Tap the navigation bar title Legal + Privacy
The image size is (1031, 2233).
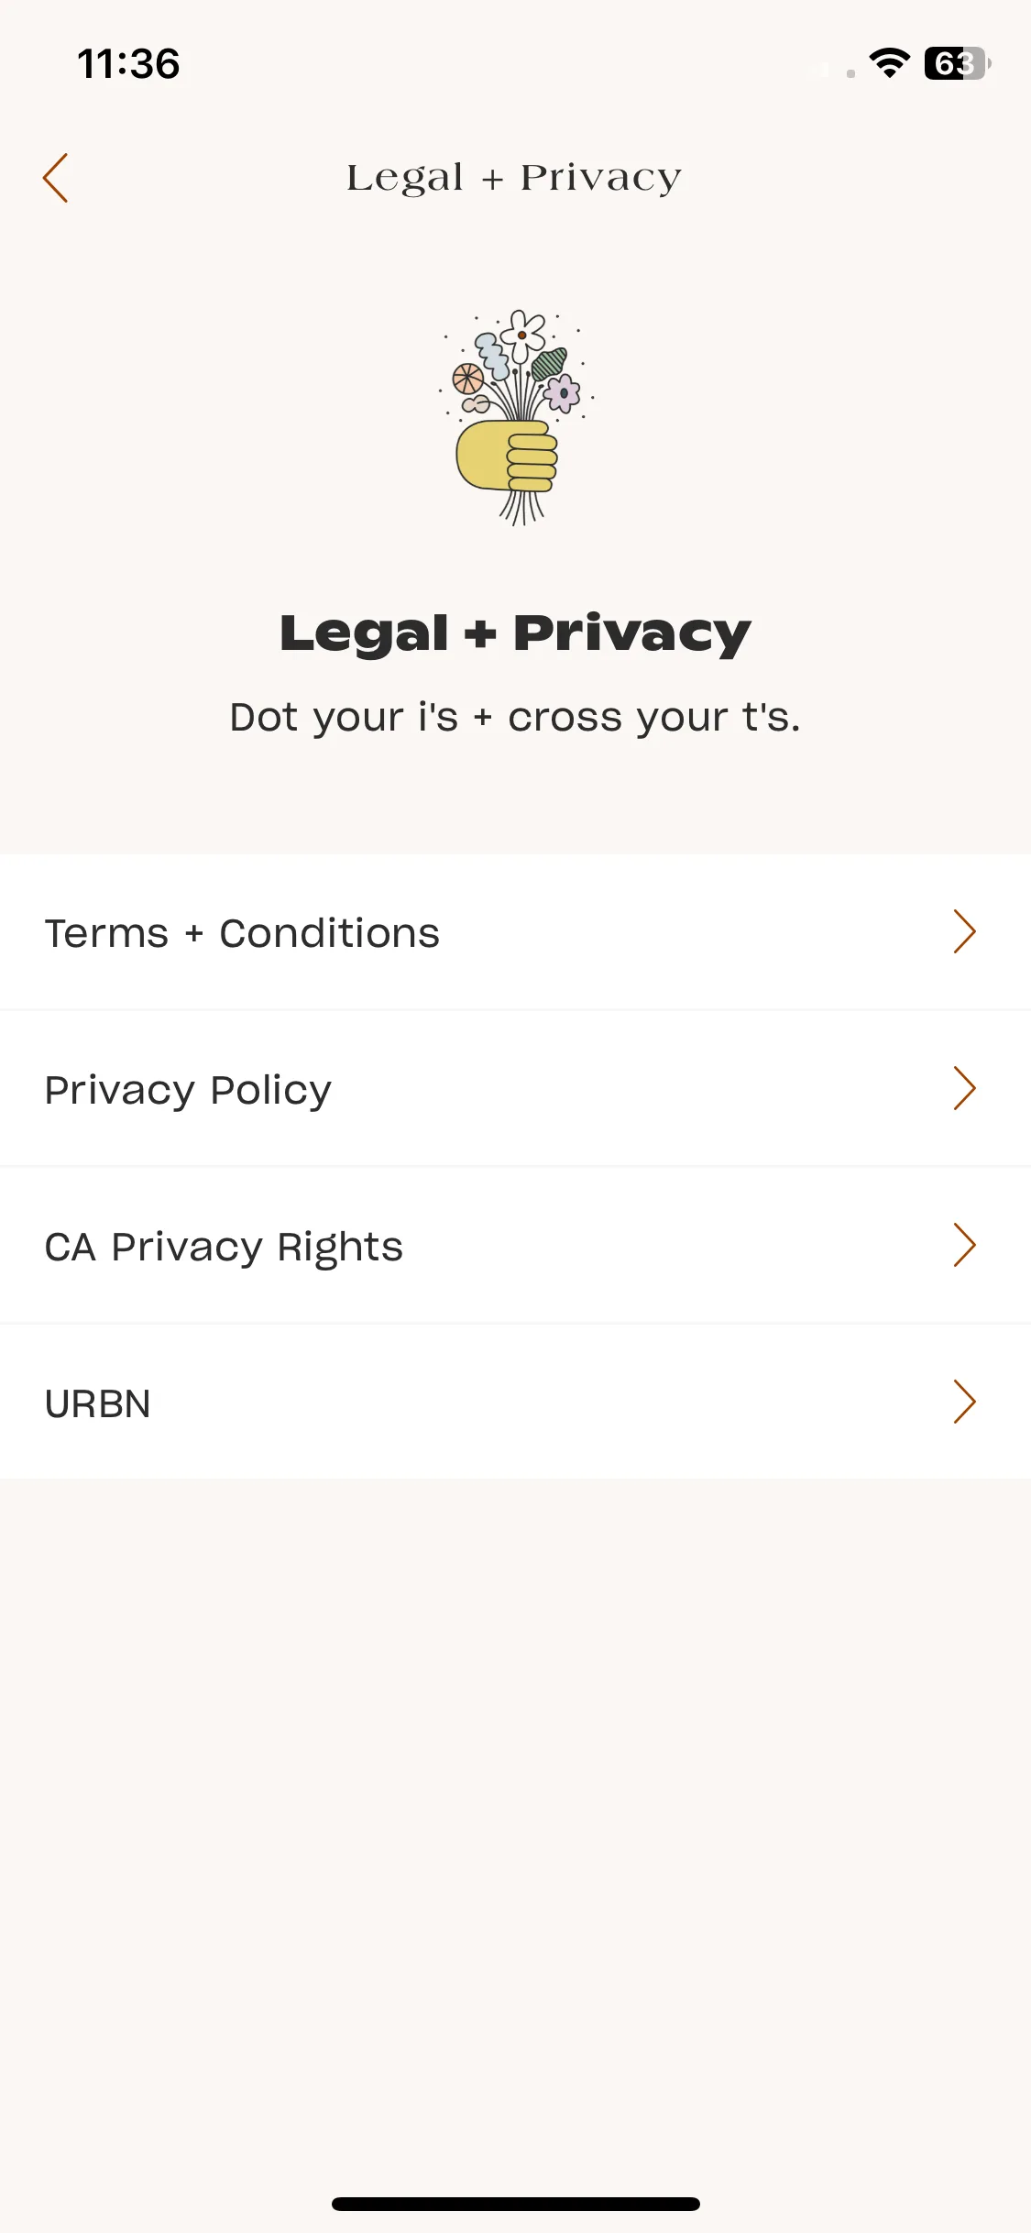(x=514, y=178)
